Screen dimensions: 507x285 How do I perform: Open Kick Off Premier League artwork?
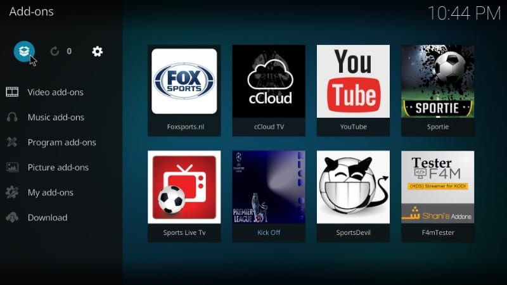269,187
